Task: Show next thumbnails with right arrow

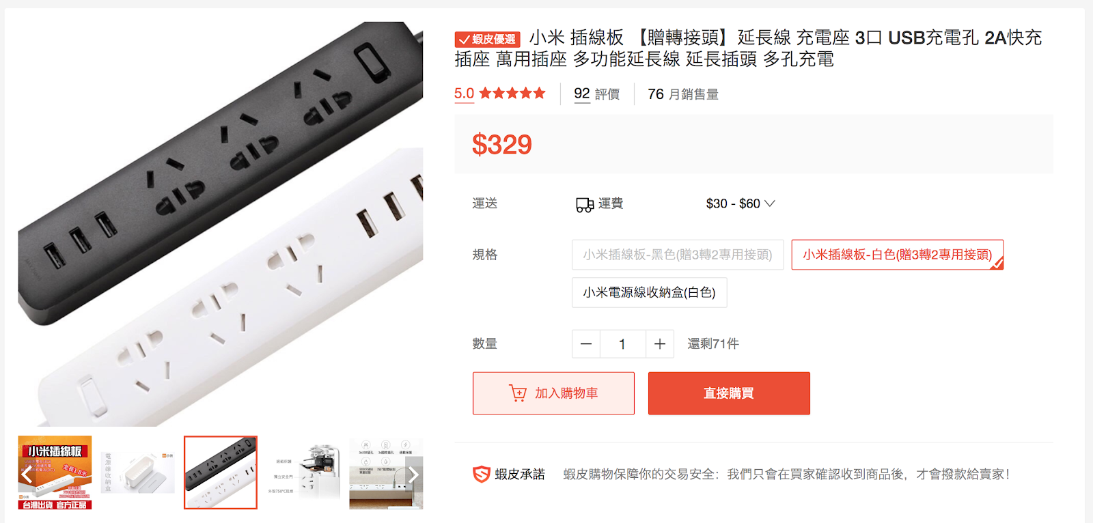Action: click(414, 474)
